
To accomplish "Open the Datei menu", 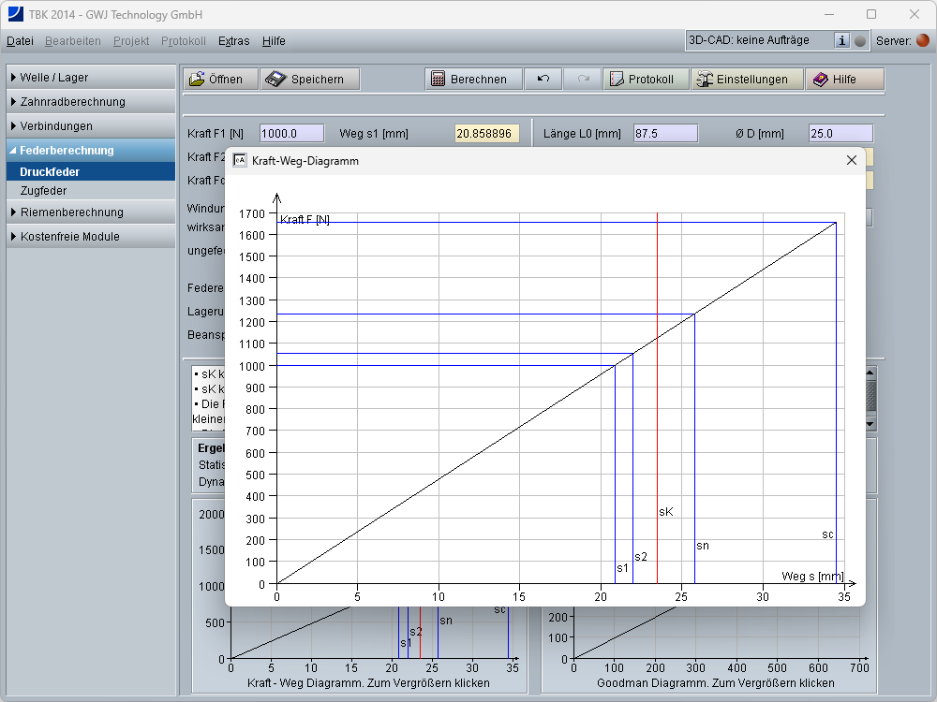I will (20, 41).
